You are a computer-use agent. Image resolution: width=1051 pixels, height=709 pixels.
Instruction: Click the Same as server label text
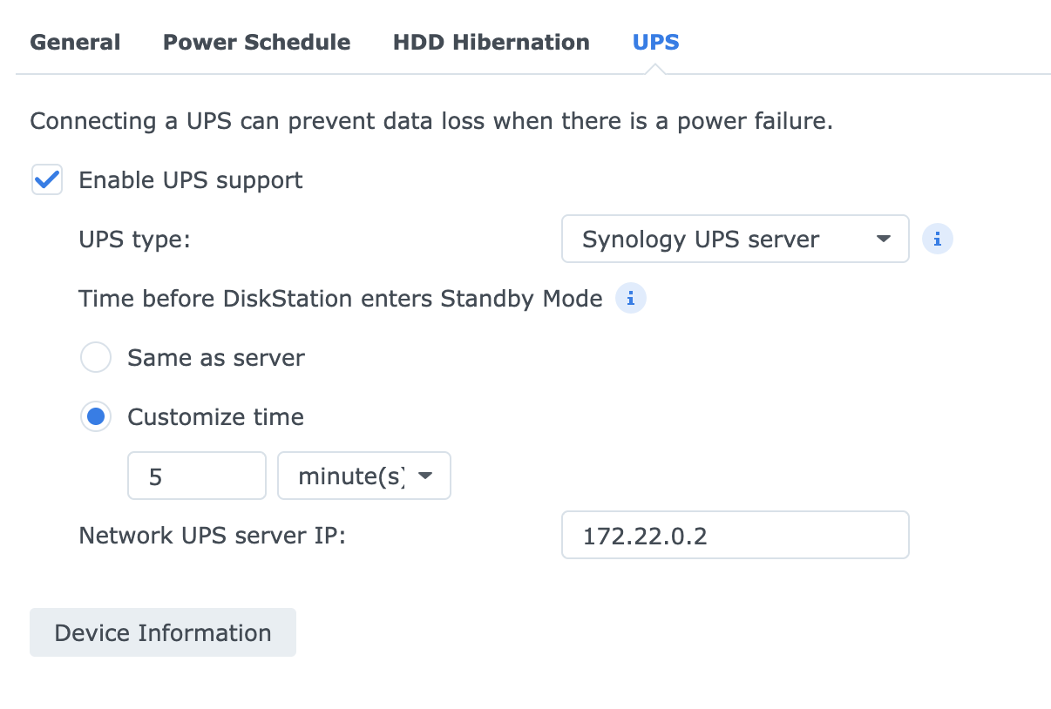[215, 358]
